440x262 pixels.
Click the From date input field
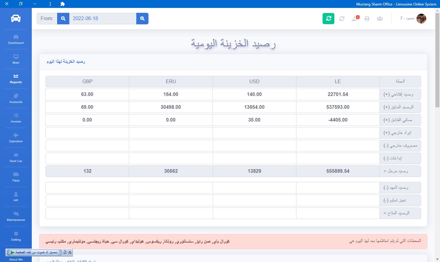[x=103, y=19]
